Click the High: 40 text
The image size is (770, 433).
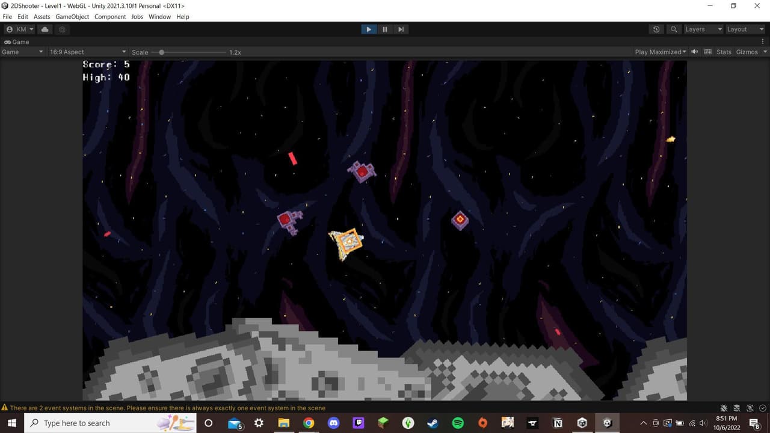point(106,77)
